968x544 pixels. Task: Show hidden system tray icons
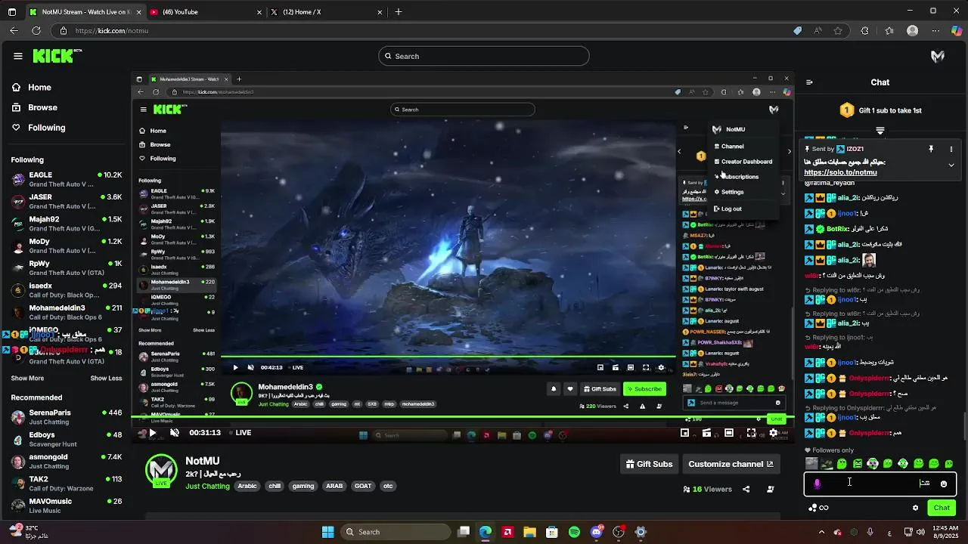click(821, 532)
